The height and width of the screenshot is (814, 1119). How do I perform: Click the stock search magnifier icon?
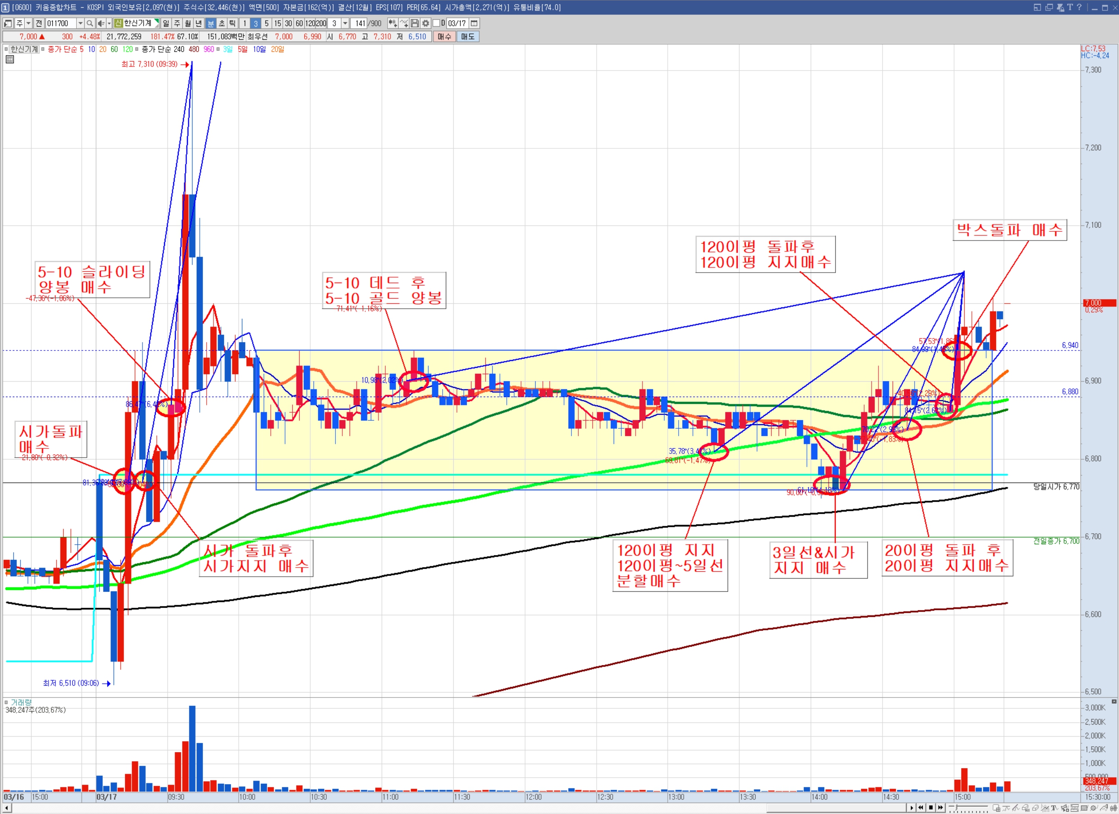(90, 23)
